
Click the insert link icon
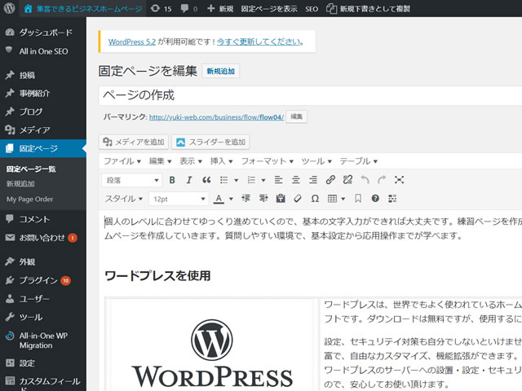pos(330,180)
